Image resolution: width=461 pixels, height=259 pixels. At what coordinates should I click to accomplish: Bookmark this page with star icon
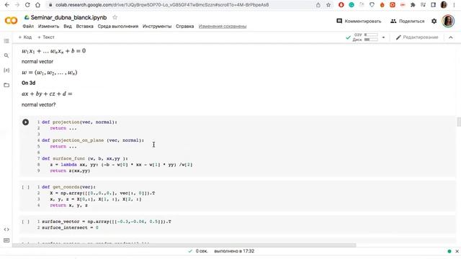[x=328, y=5]
